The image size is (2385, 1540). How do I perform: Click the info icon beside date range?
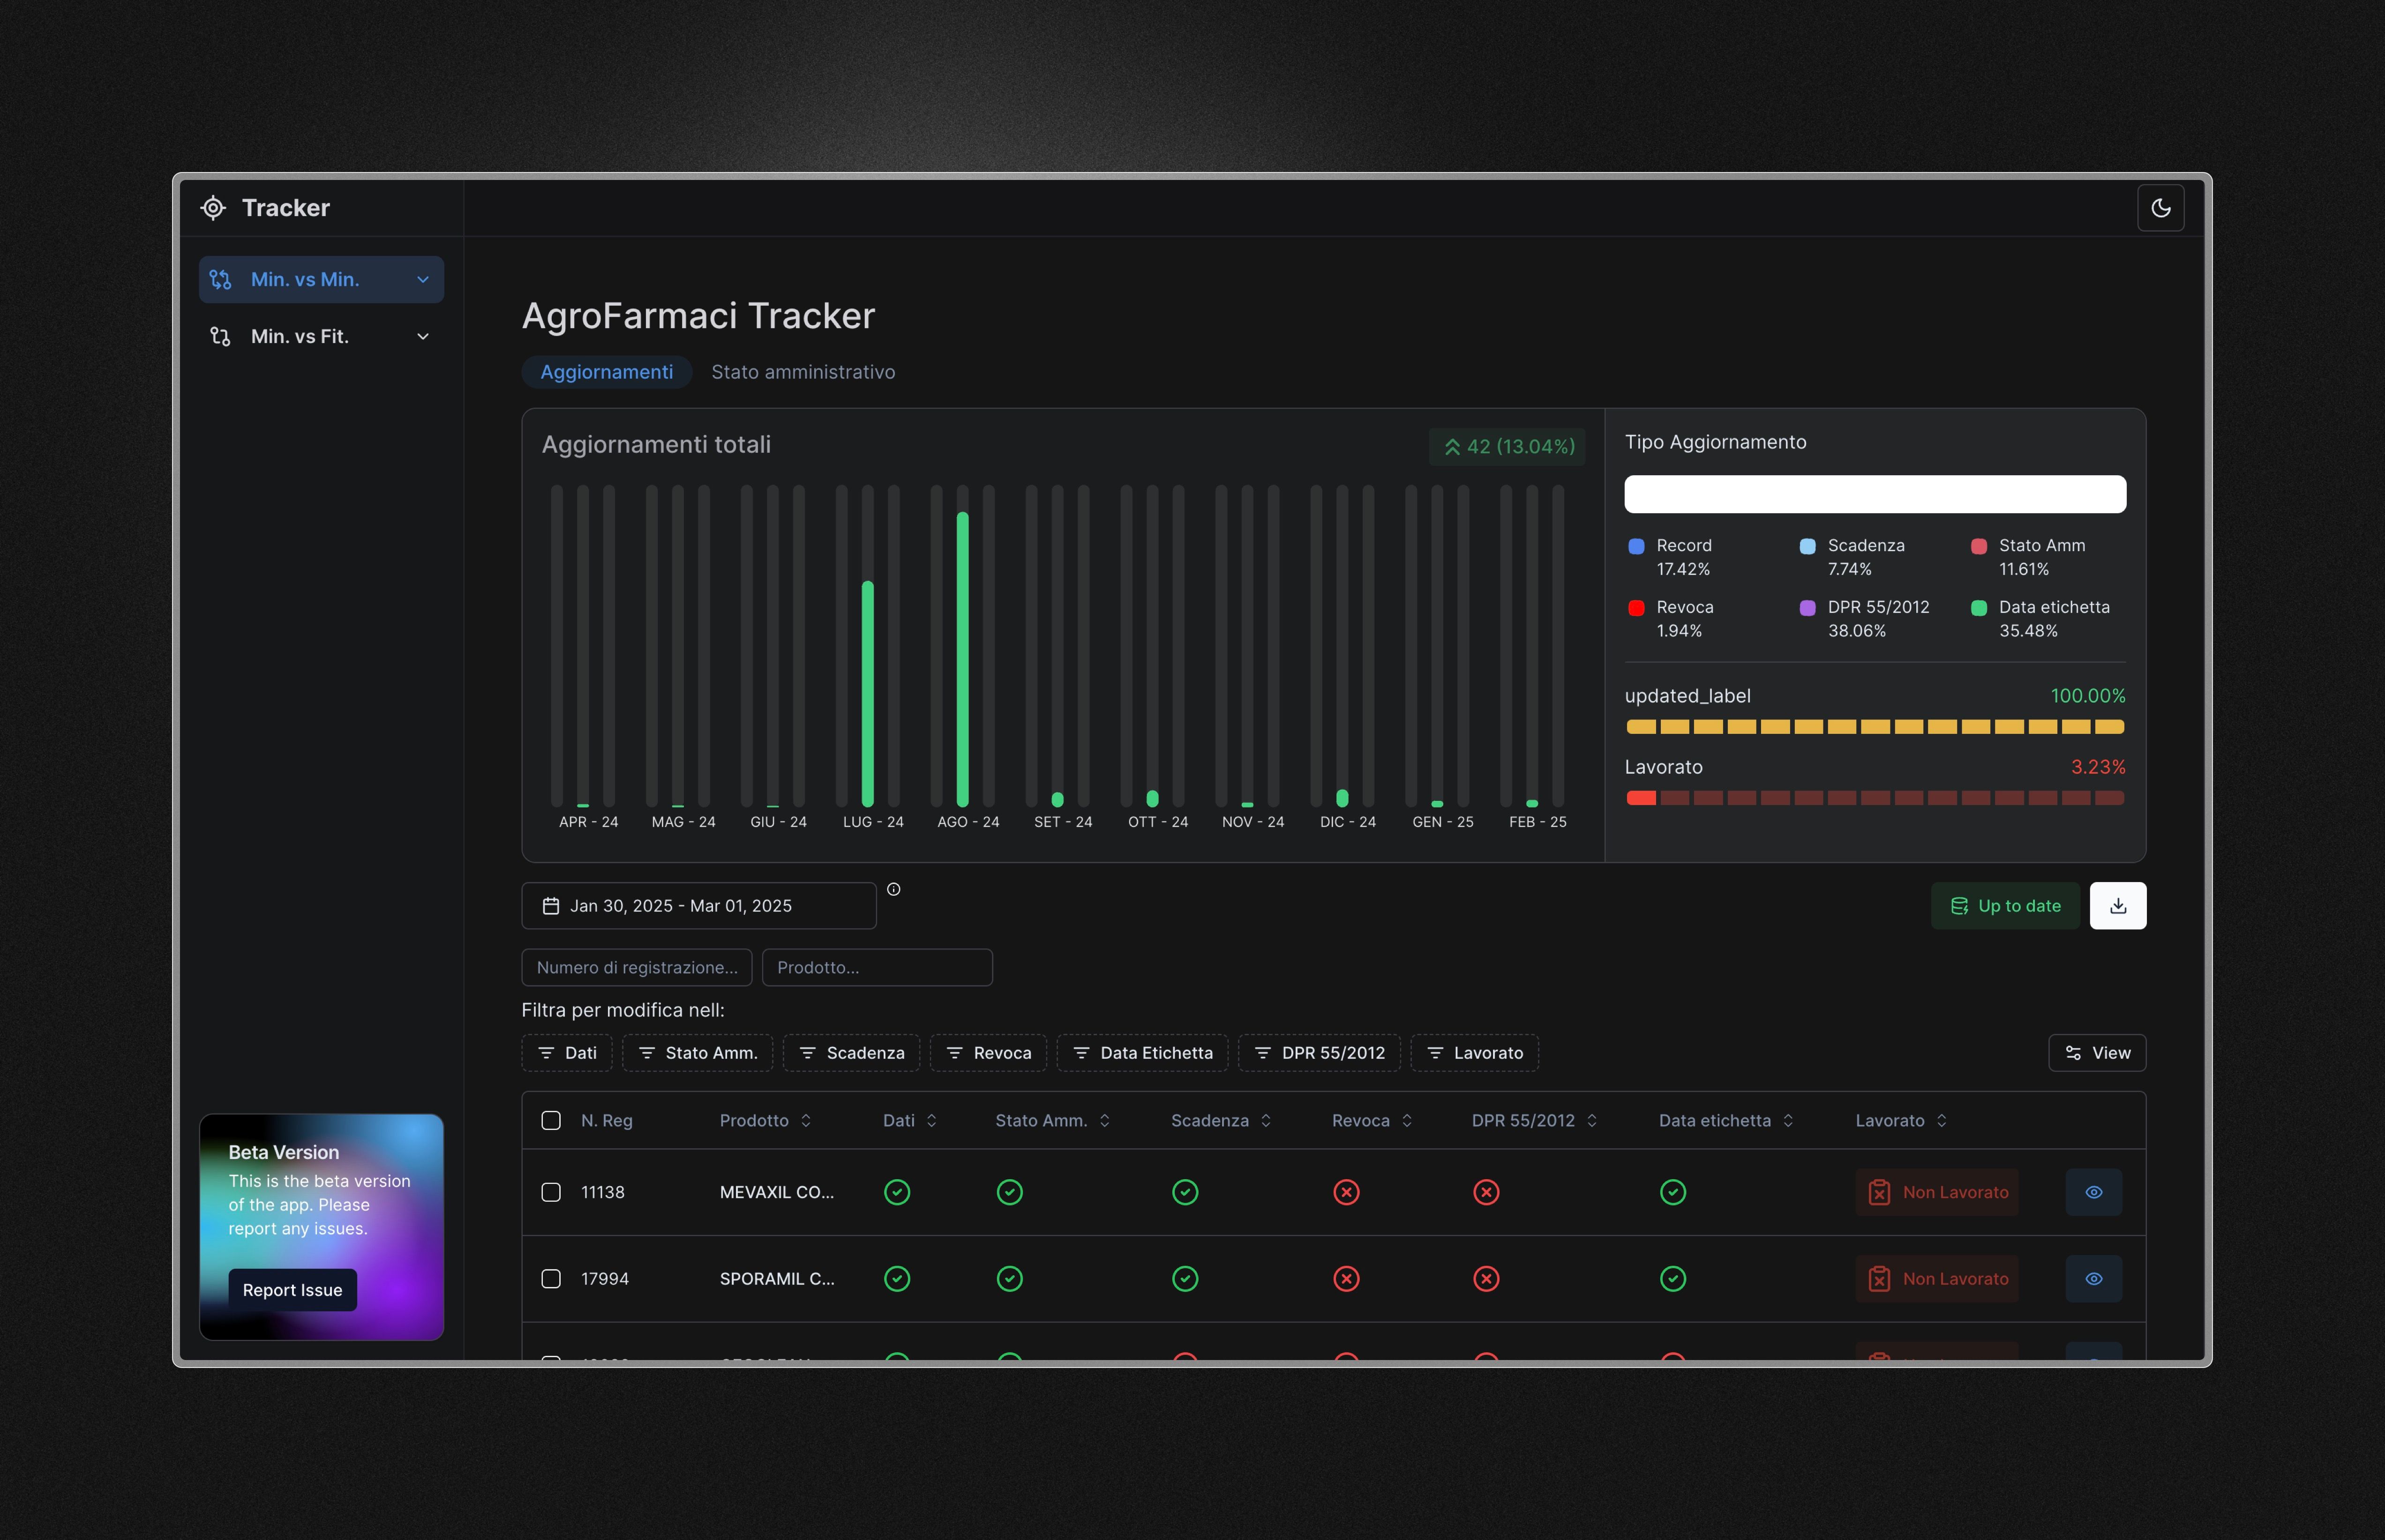pyautogui.click(x=893, y=889)
